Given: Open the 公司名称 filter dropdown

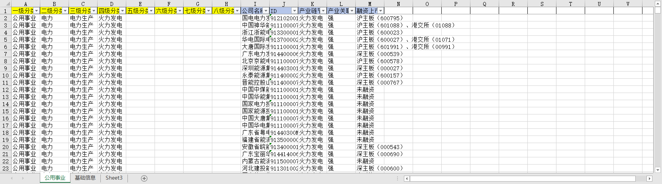Looking at the screenshot, I should click(x=266, y=11).
